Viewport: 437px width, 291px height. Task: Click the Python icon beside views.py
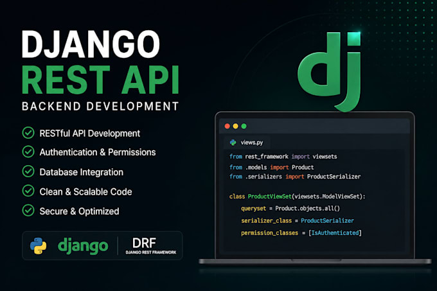[233, 143]
